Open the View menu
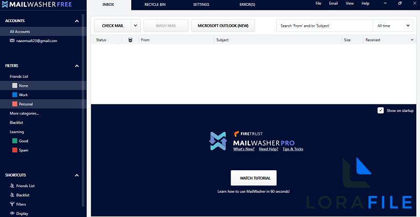This screenshot has width=420, height=217. click(x=350, y=4)
